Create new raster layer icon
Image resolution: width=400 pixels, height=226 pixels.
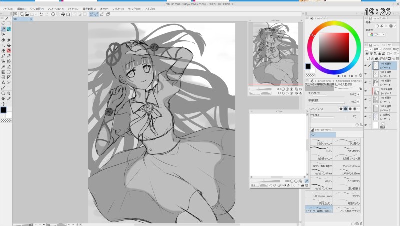(x=368, y=58)
